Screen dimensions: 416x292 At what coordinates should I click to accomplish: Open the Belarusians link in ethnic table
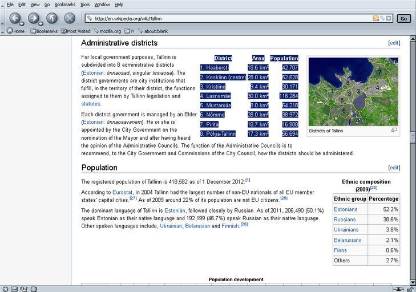tap(348, 240)
